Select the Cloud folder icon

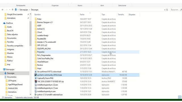click(36, 32)
